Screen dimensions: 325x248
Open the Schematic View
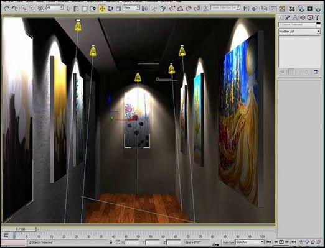tap(282, 8)
